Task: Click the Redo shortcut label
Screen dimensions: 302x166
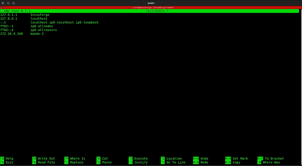Action: [204, 162]
